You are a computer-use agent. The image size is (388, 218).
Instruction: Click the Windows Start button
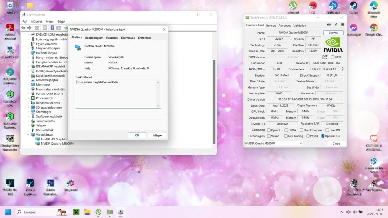click(8, 212)
